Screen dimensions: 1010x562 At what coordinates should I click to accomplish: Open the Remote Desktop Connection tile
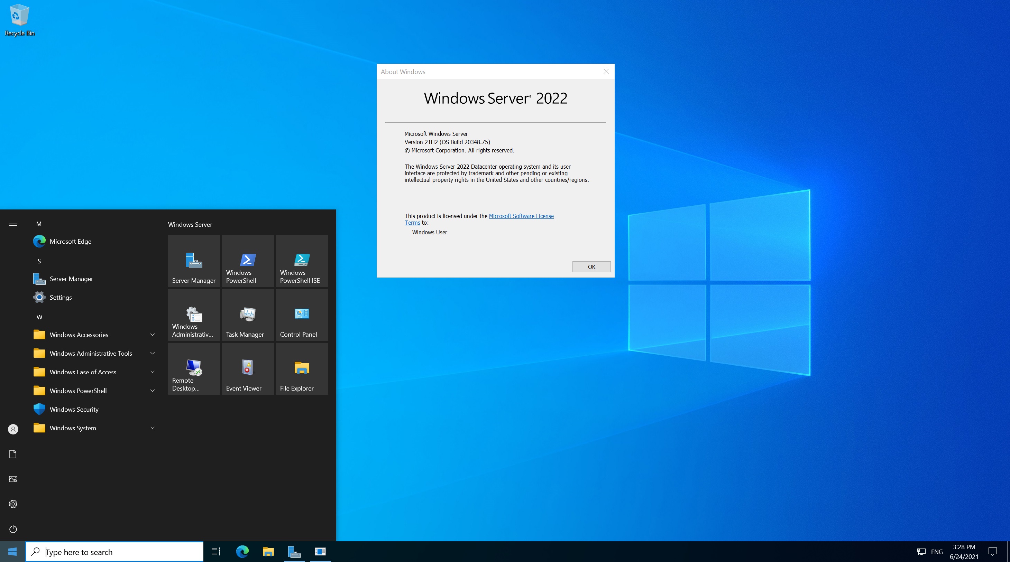point(194,369)
